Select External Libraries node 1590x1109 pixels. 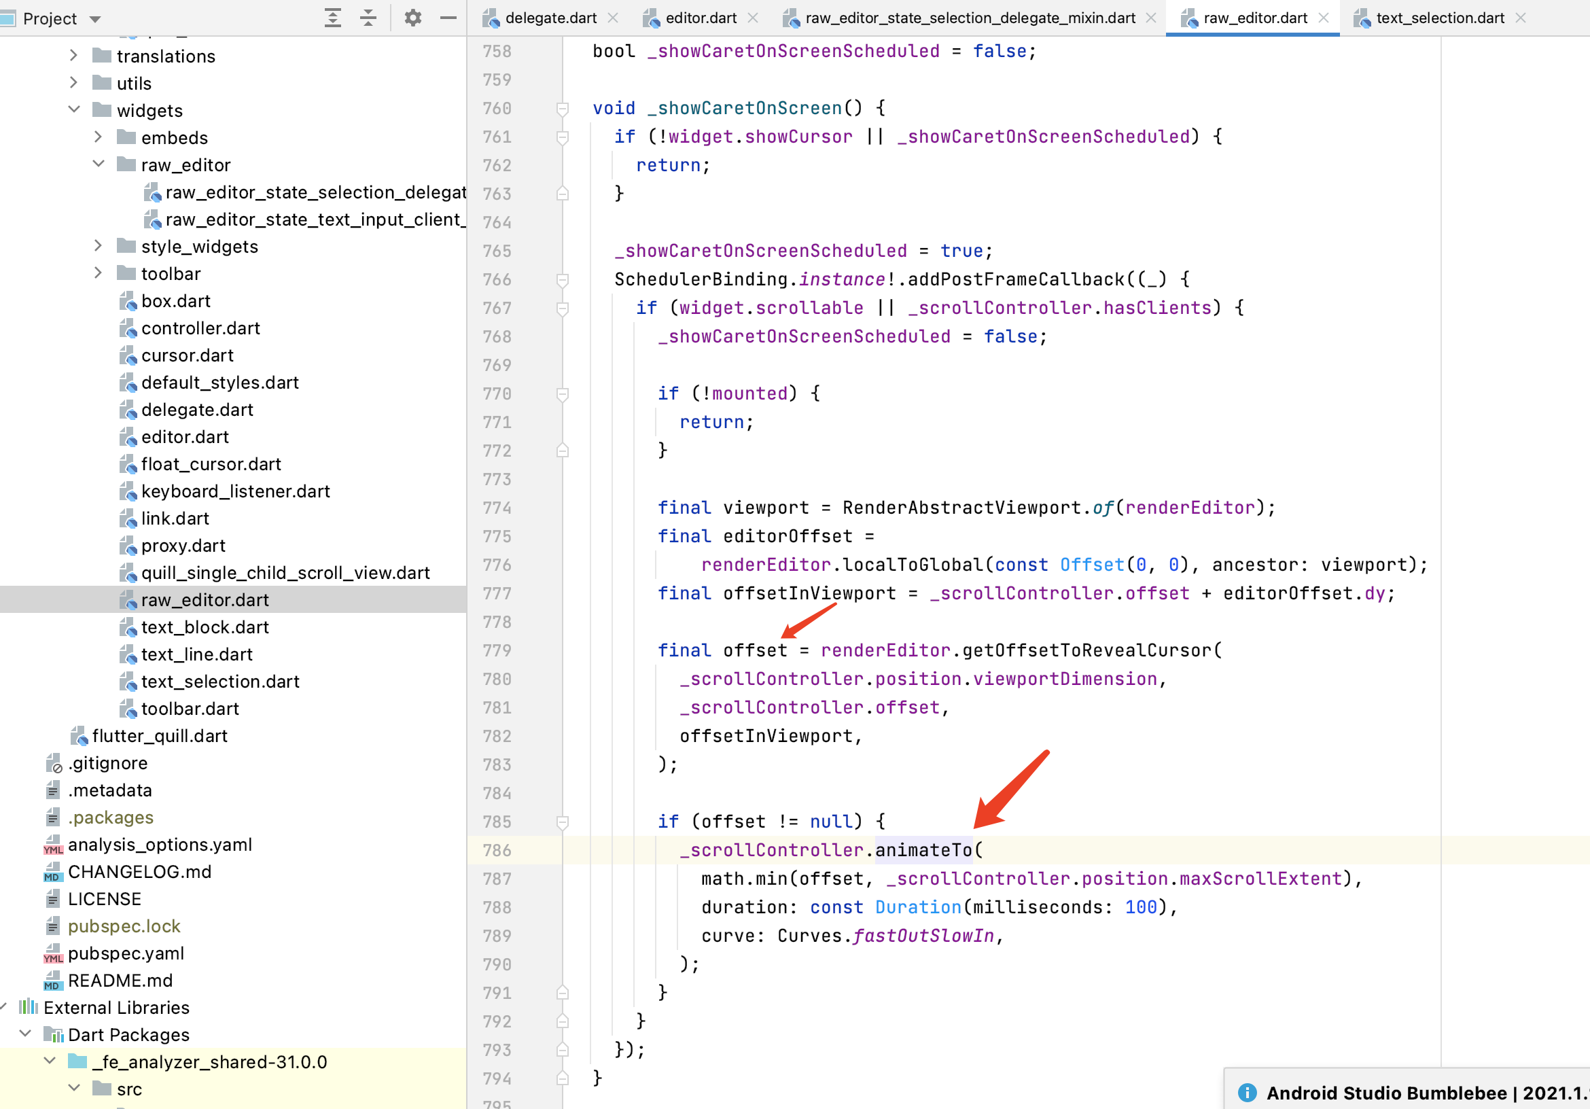[116, 1006]
